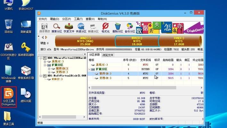
Task: Open the 搜索分区 search partition tool
Action: (57, 28)
